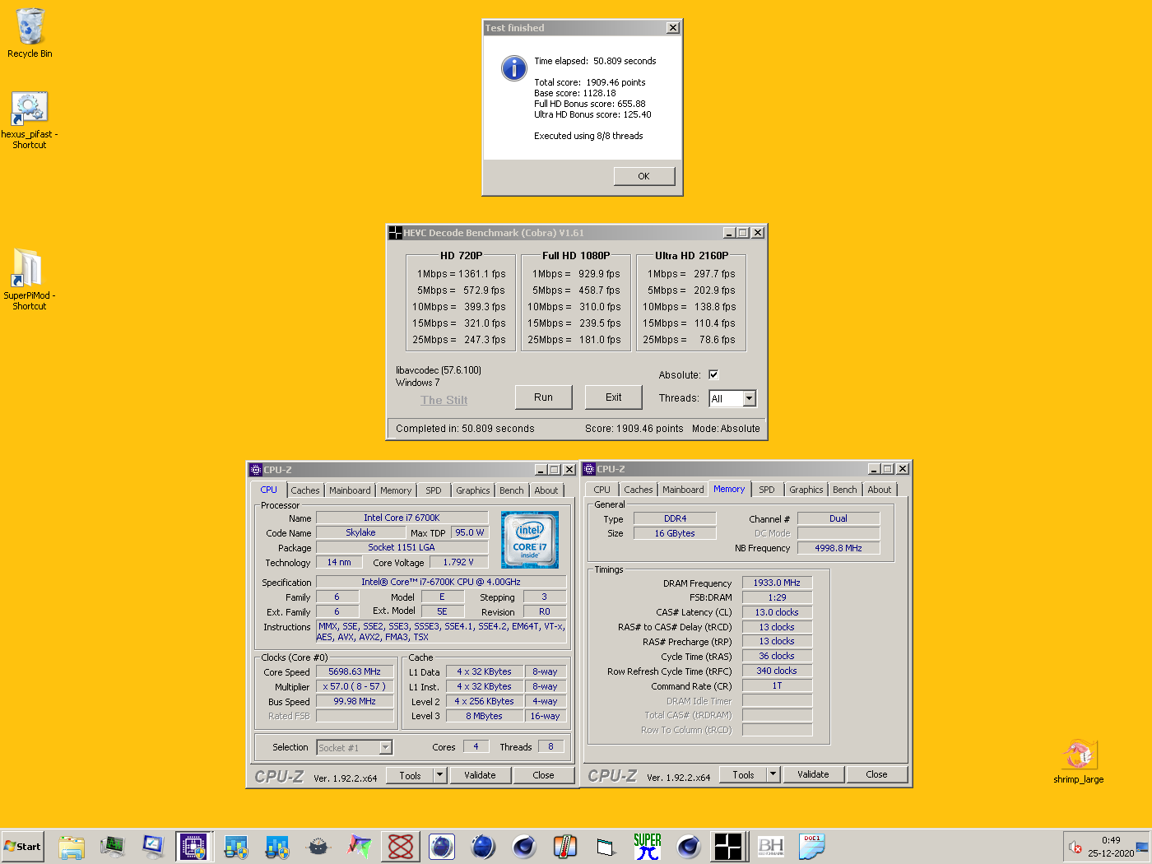Image resolution: width=1152 pixels, height=864 pixels.
Task: Open the hexus_pifast shortcut icon
Action: (x=30, y=119)
